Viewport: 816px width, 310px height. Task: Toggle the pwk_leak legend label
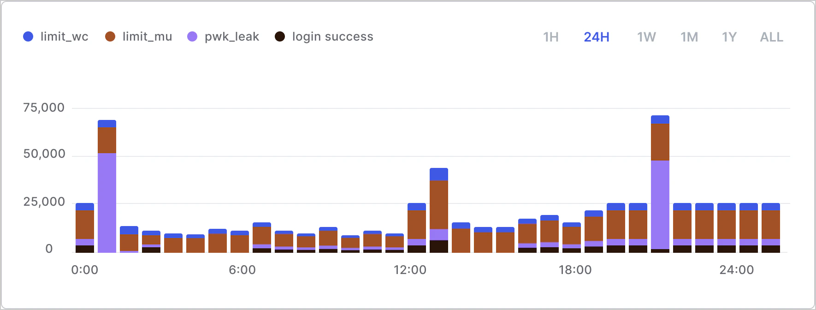[232, 36]
